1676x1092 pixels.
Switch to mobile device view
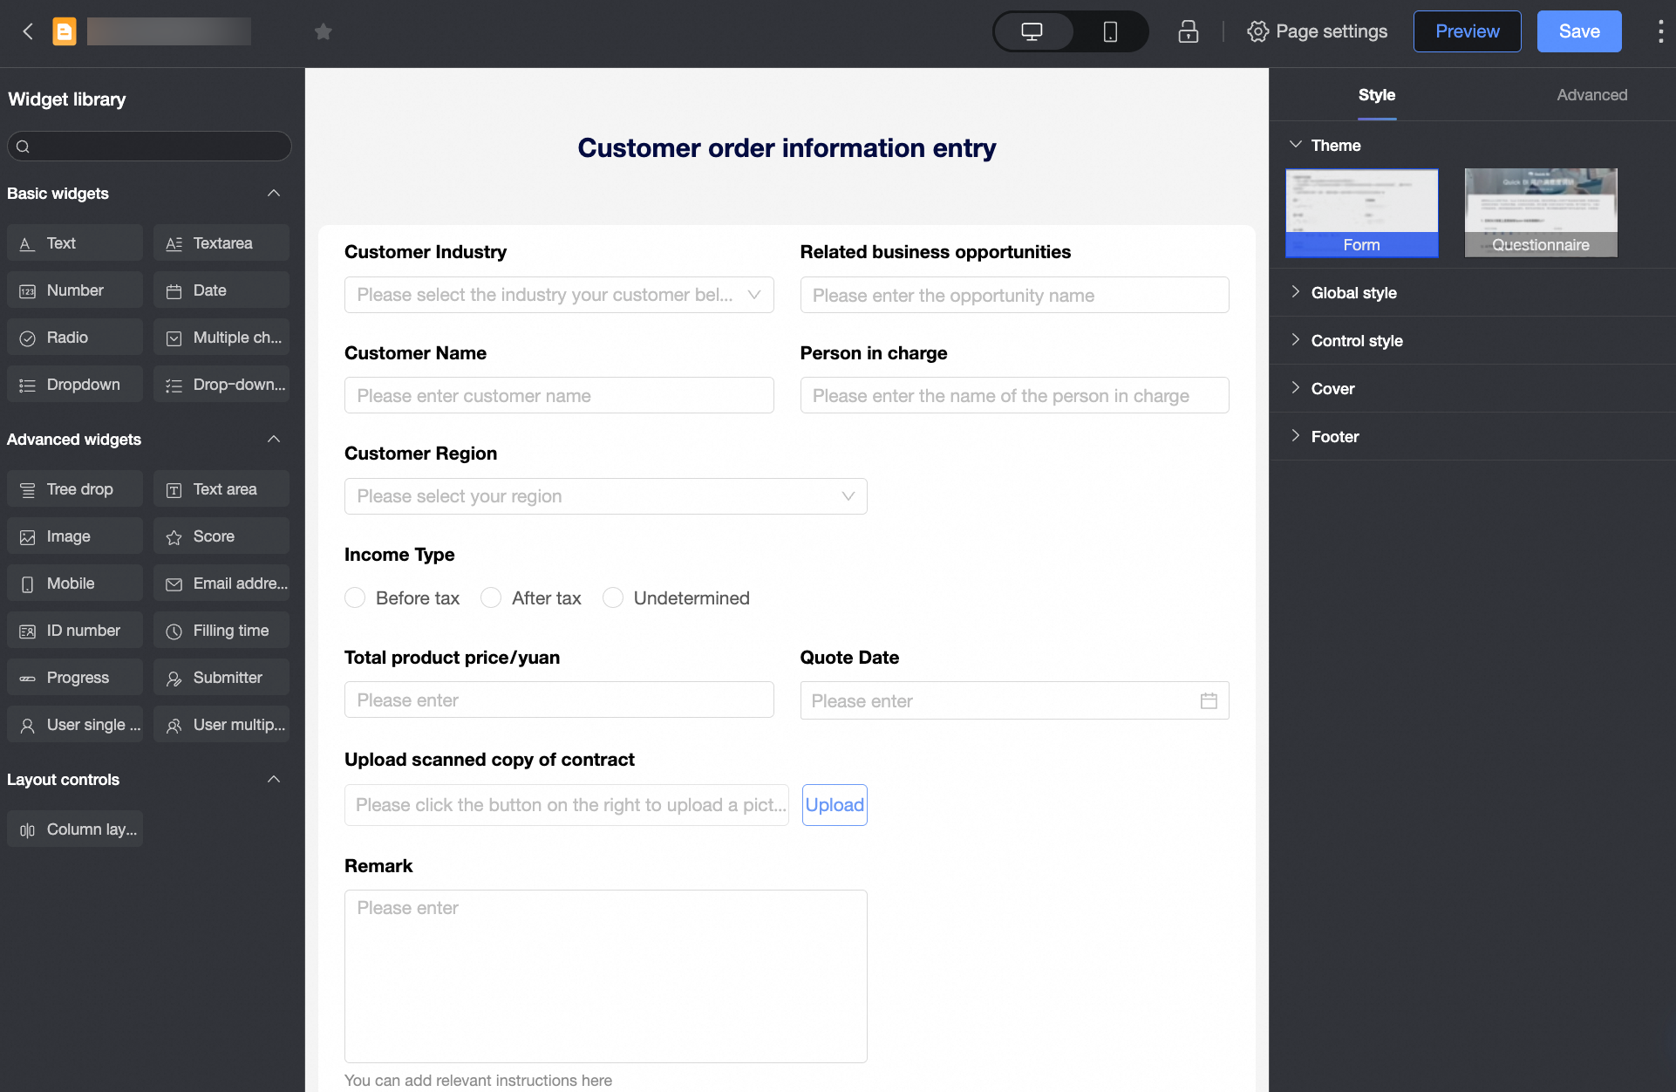click(x=1109, y=31)
